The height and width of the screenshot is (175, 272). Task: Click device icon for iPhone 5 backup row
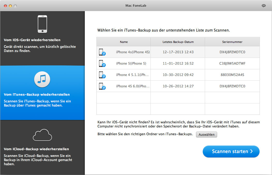click(x=102, y=64)
